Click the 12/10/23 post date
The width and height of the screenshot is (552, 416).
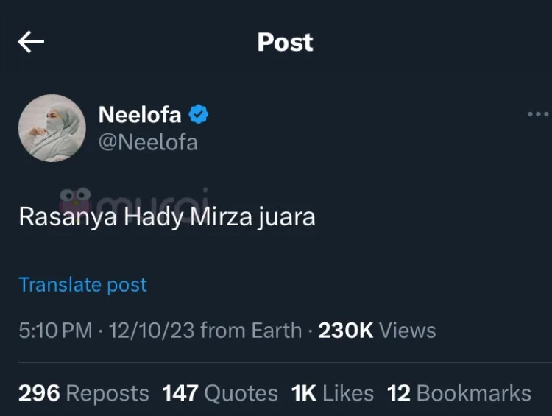[x=151, y=331]
